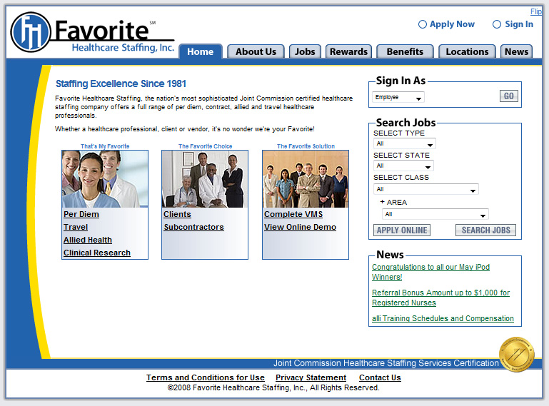Click the That's My Favorite caption
This screenshot has height=406, width=549.
coord(105,146)
